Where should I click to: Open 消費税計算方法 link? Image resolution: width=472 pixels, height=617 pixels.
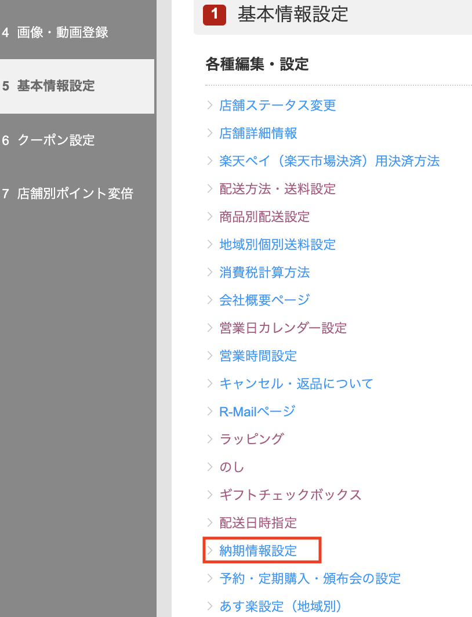tap(264, 273)
